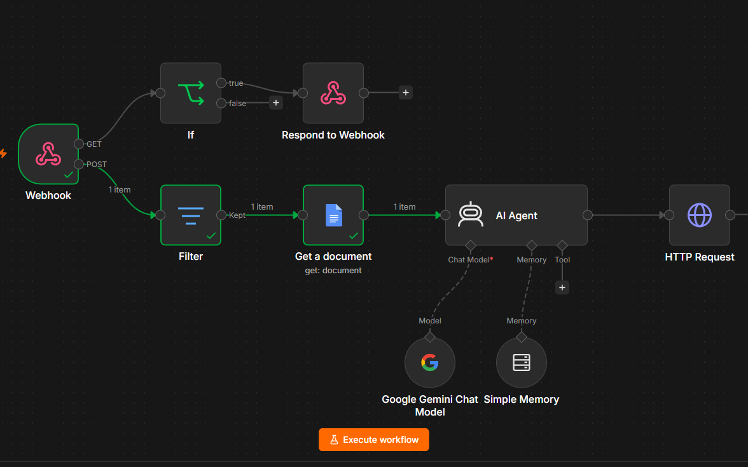Open the Simple Memory node

point(522,362)
